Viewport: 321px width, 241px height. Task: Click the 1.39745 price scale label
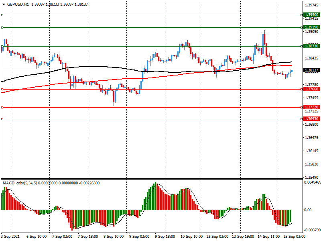pyautogui.click(x=312, y=5)
